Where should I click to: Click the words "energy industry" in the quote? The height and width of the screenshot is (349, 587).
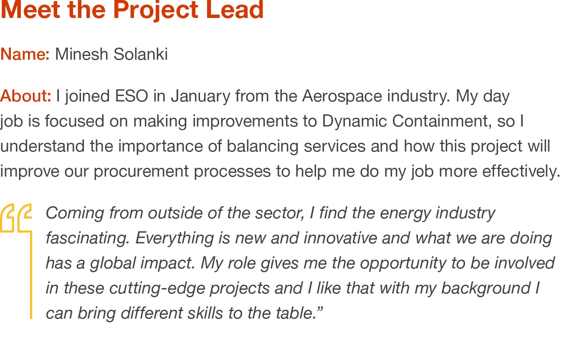click(437, 213)
